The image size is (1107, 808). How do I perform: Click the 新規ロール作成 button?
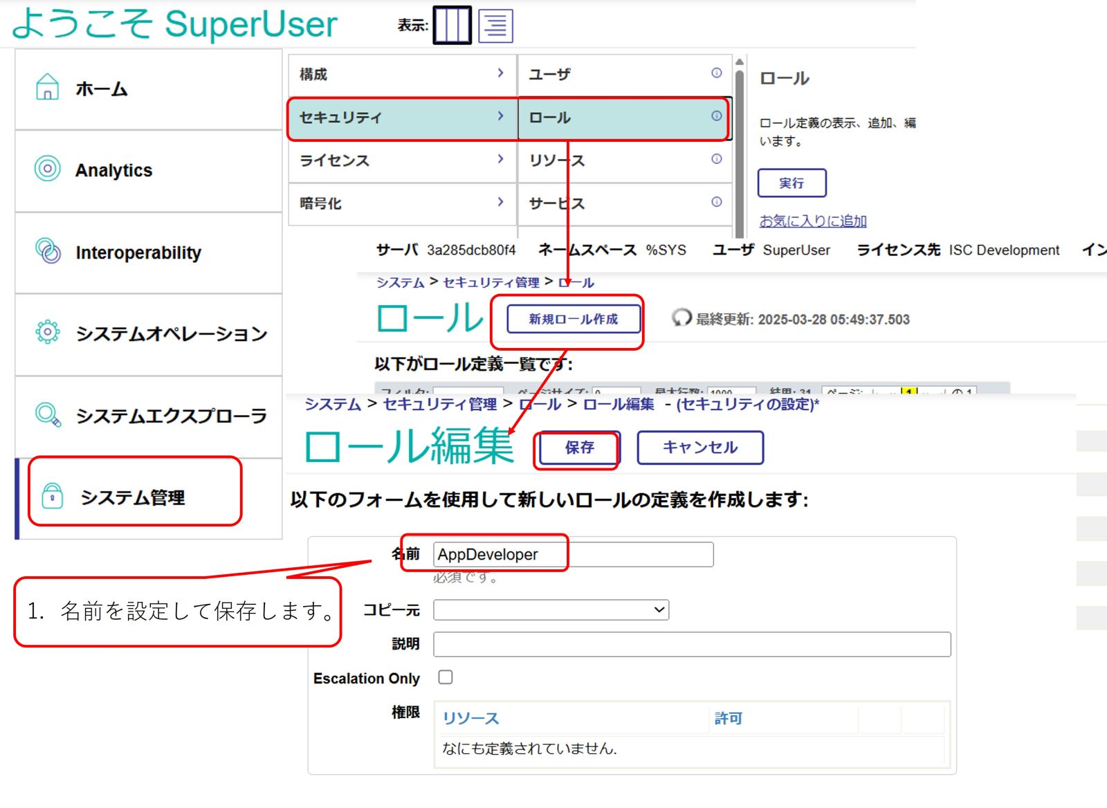pos(573,319)
